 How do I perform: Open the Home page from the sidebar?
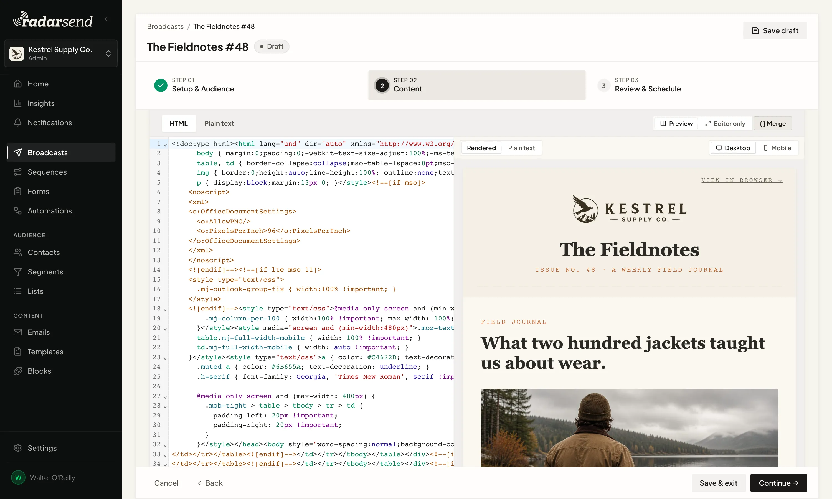click(x=61, y=84)
